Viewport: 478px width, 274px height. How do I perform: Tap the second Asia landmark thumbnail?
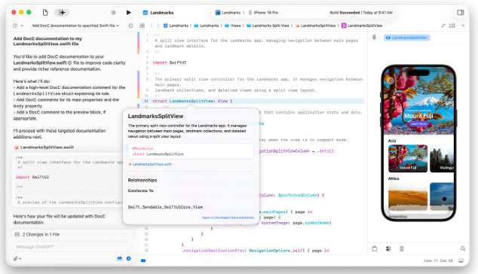click(x=442, y=158)
